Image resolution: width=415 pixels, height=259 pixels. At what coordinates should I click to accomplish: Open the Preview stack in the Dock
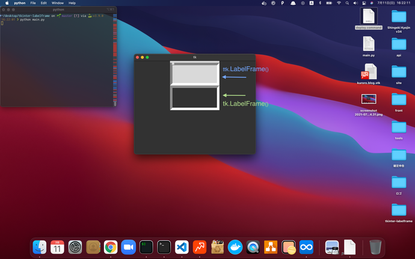tap(332, 248)
